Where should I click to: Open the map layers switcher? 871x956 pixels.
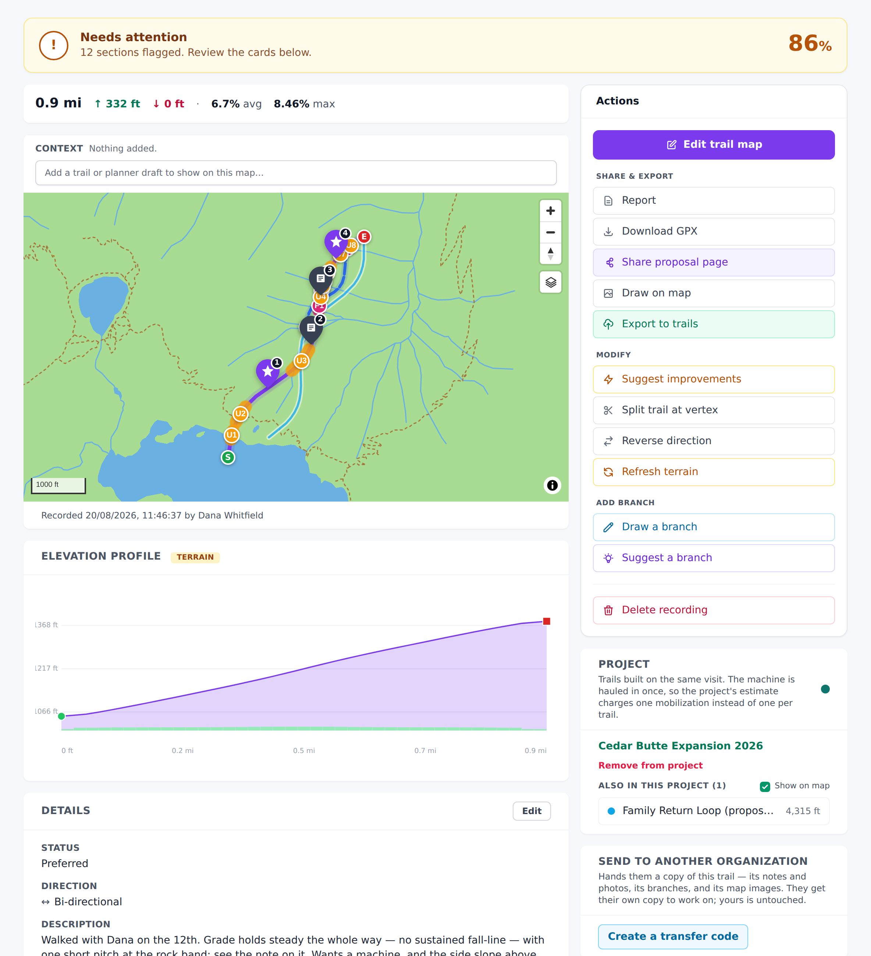tap(550, 283)
